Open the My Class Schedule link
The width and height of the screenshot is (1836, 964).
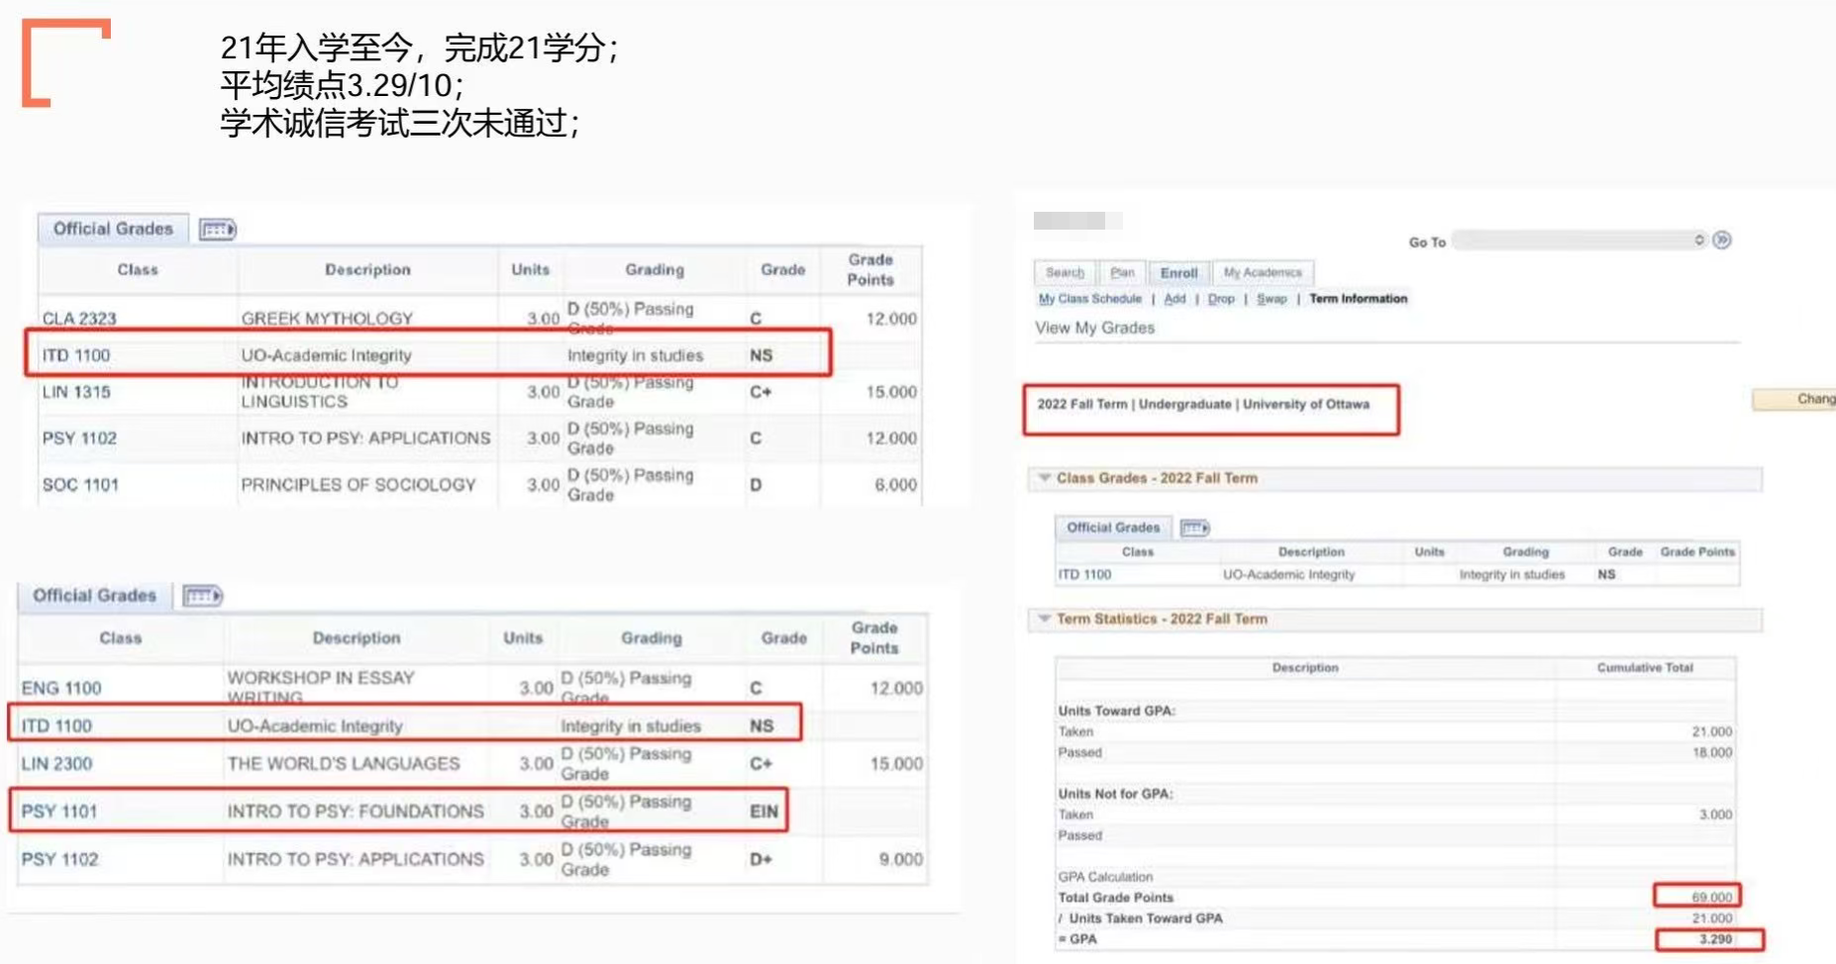click(1089, 299)
